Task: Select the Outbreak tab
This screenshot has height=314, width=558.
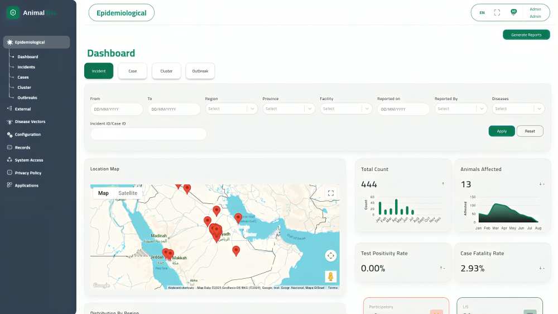Action: coord(200,71)
